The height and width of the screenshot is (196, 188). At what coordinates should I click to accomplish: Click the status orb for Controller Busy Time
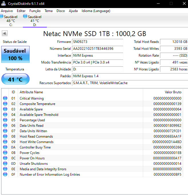[x=5, y=147]
